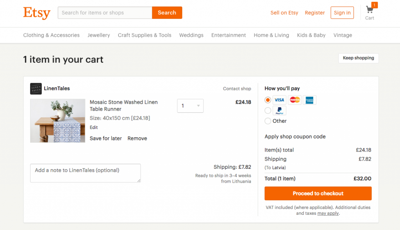The height and width of the screenshot is (230, 400).
Task: Click the cart badge showing 1
Action: [x=374, y=5]
